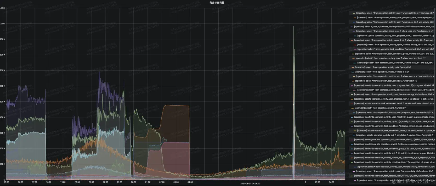Select legend 'insert into operation_activity_cycle_?'

click(x=394, y=122)
